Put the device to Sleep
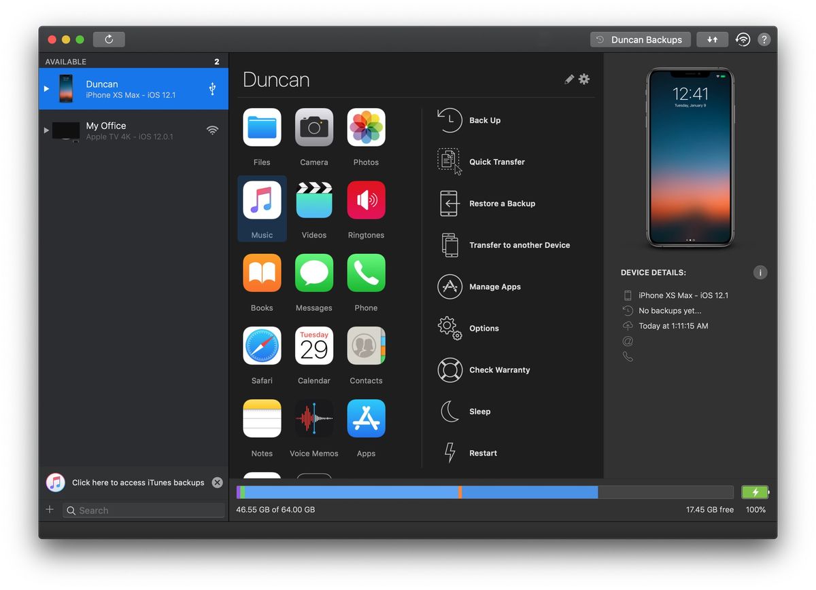 (x=464, y=411)
